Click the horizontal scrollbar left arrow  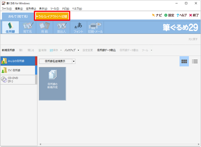click(x=40, y=144)
